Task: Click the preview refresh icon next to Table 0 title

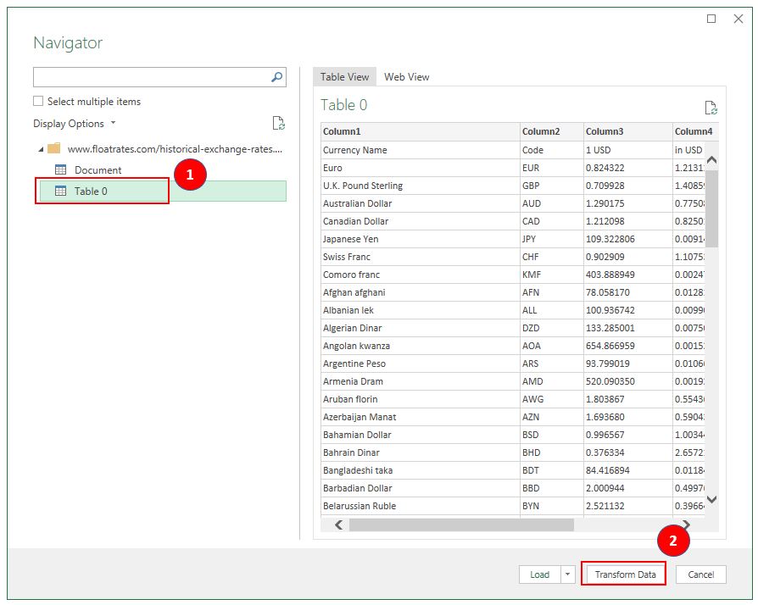Action: (x=712, y=107)
